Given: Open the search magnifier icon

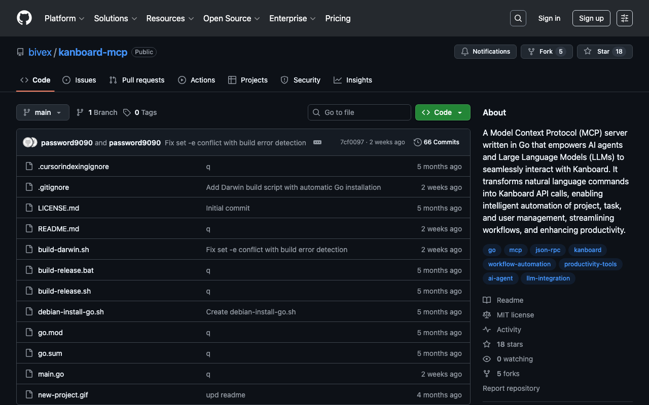Looking at the screenshot, I should (518, 18).
